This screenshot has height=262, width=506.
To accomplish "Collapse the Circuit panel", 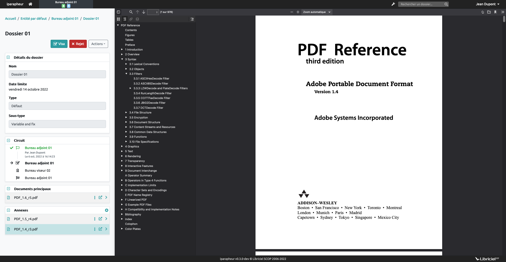I will pos(8,140).
